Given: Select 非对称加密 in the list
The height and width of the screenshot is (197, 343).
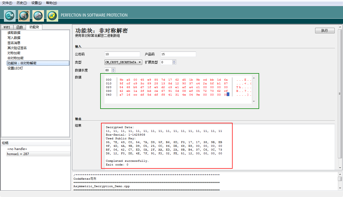Looking at the screenshot, I should [x=16, y=58].
